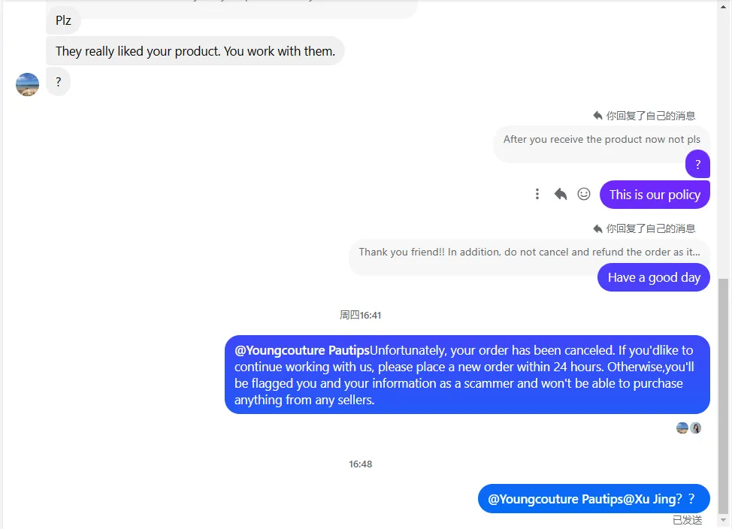
Task: Click the received "Plz" message bubble
Action: pos(64,20)
